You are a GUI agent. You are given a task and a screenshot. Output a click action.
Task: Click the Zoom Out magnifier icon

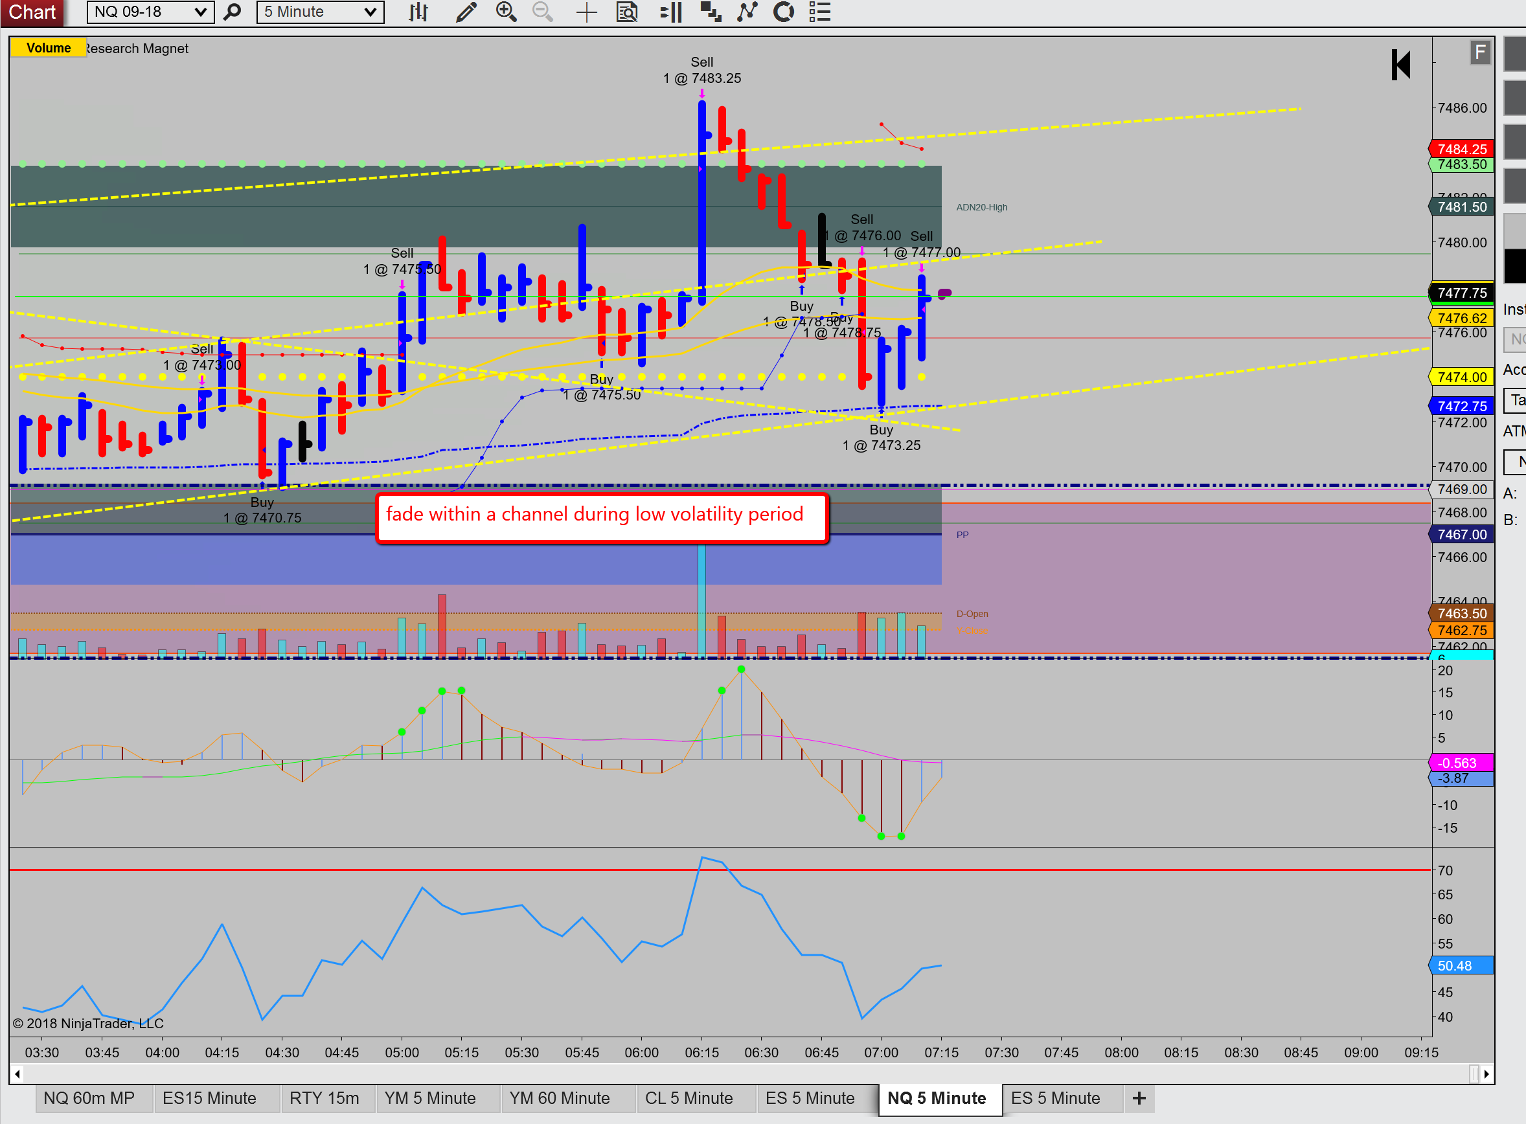543,12
